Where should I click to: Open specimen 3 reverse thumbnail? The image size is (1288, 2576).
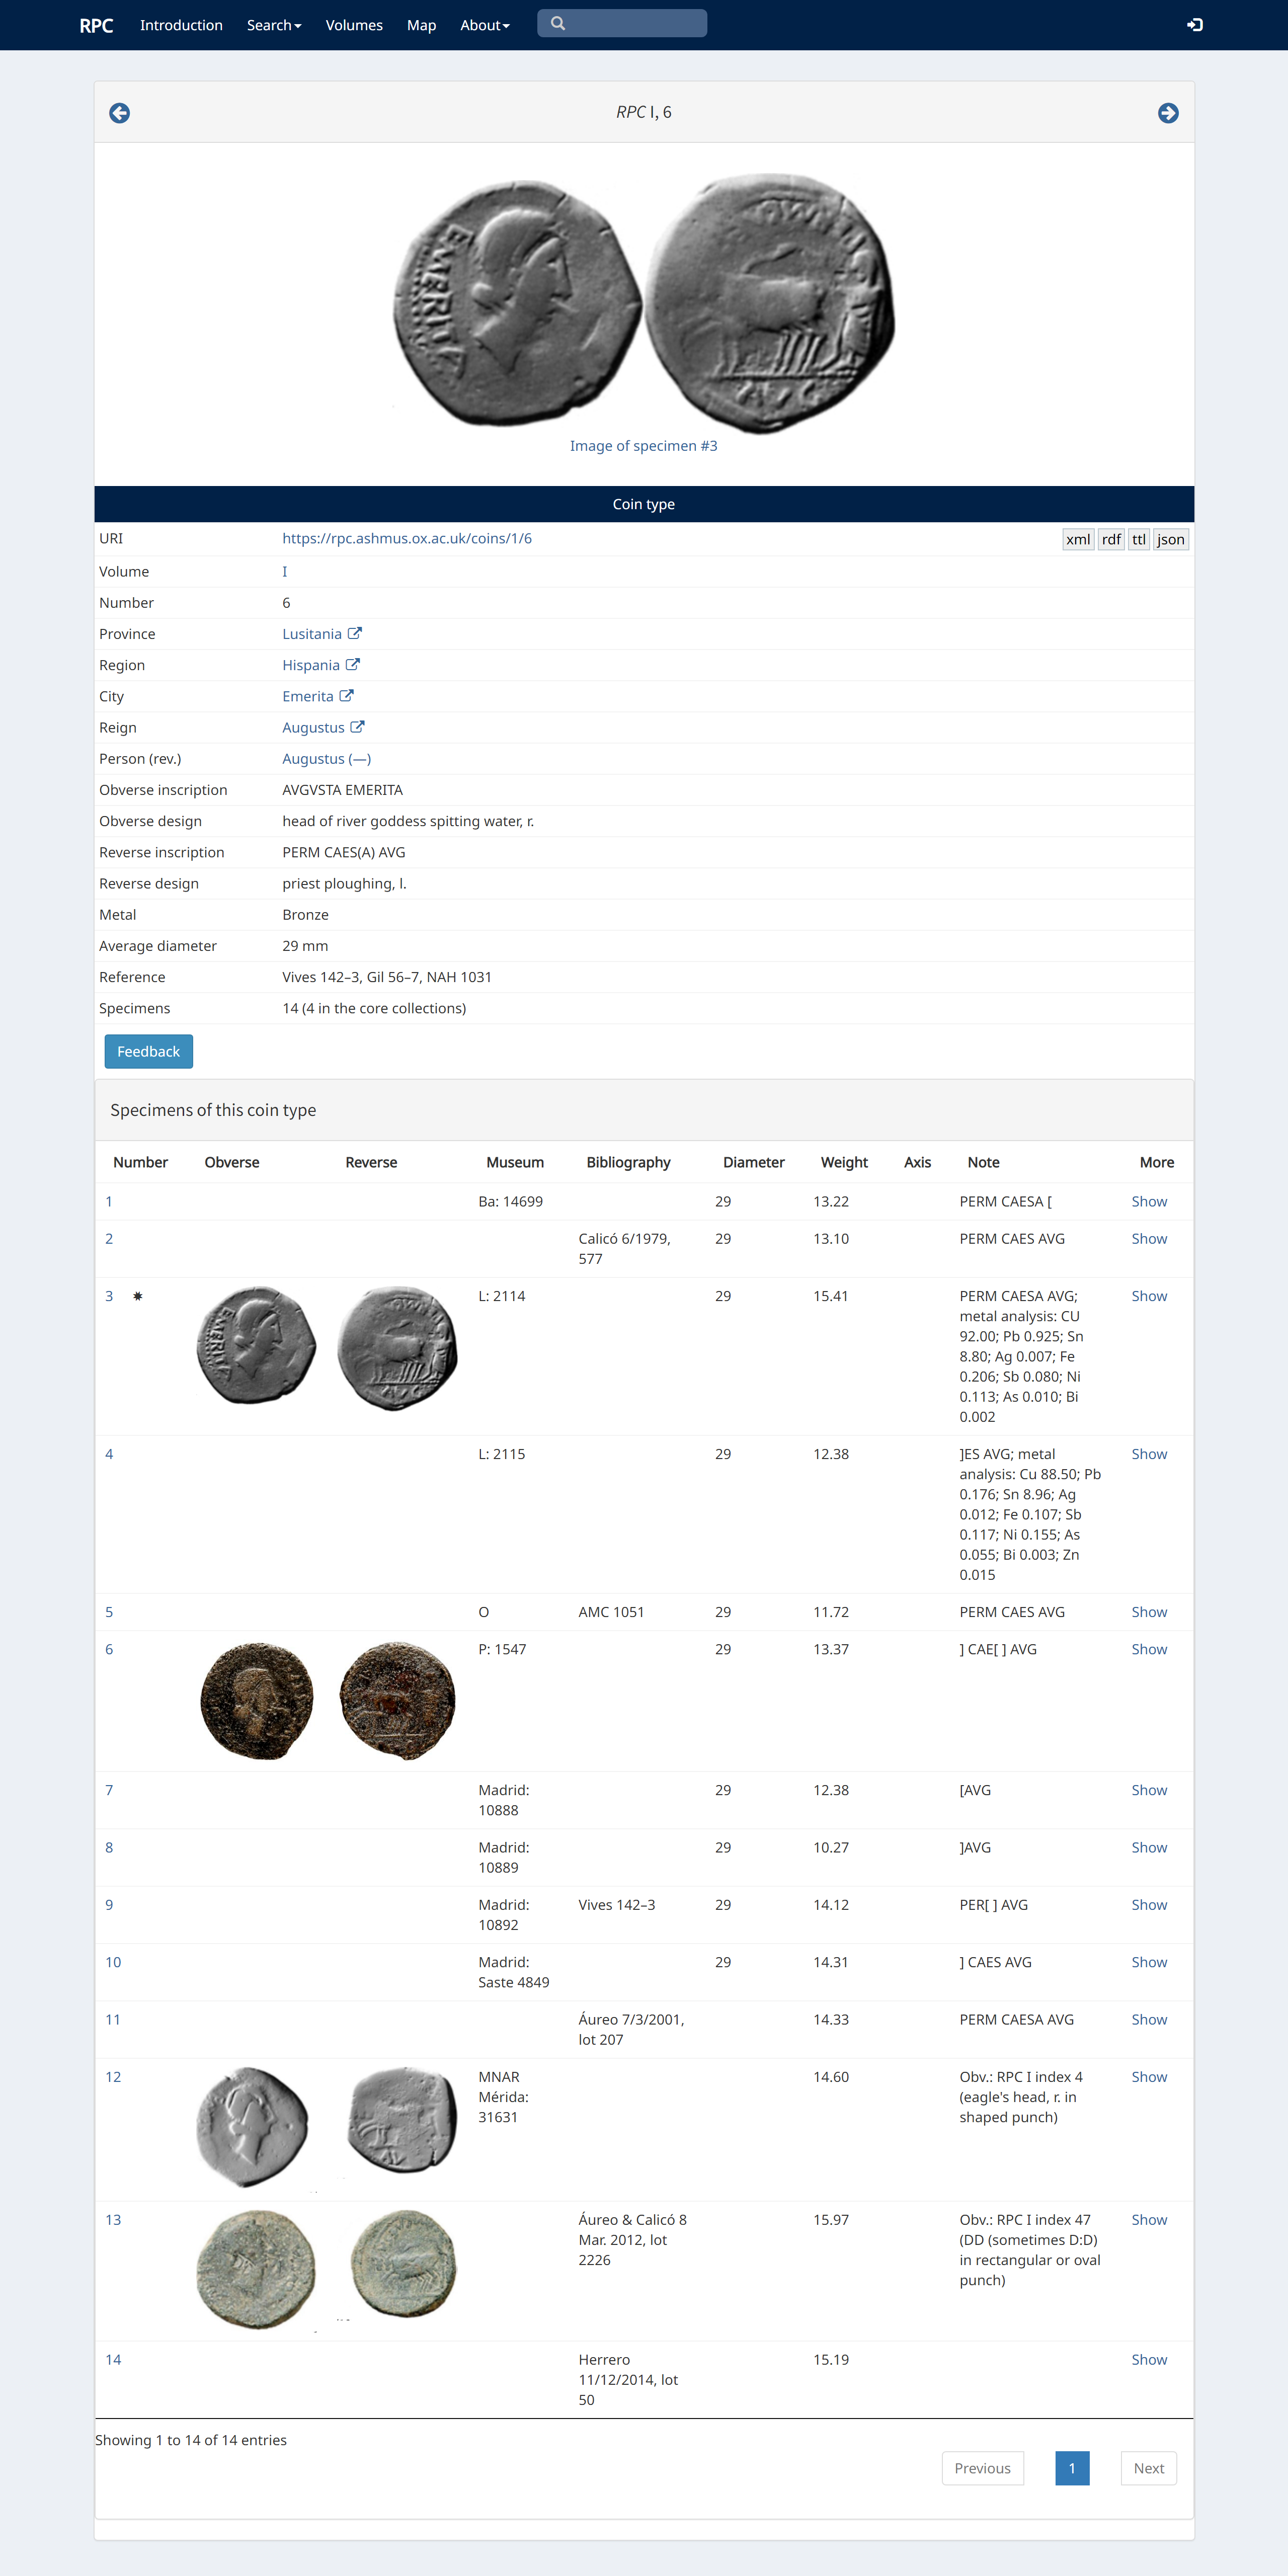pos(398,1348)
